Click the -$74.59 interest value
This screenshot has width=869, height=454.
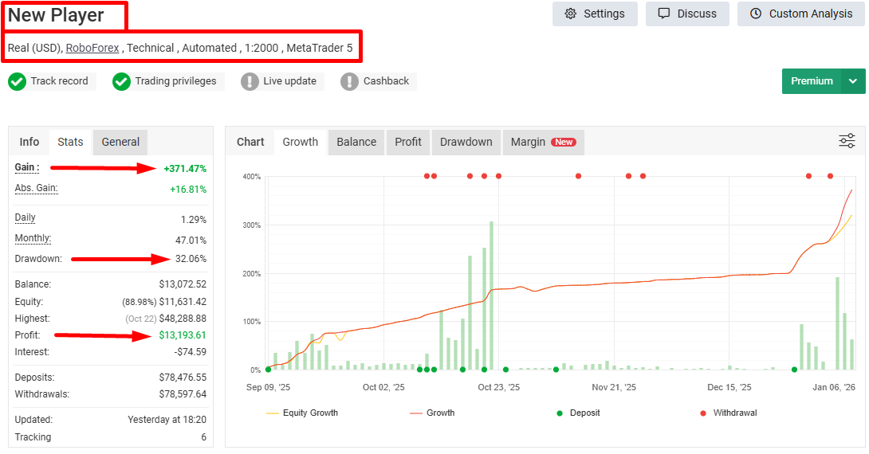click(190, 352)
